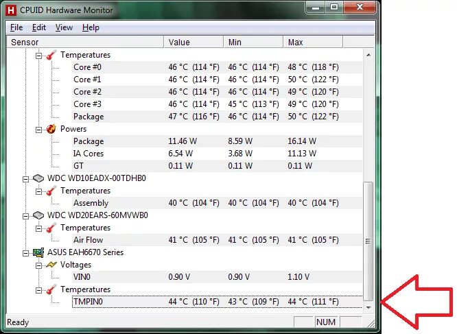Click the thermometer icon under ASUS EAH6670 Series
The height and width of the screenshot is (334, 457).
(x=51, y=289)
